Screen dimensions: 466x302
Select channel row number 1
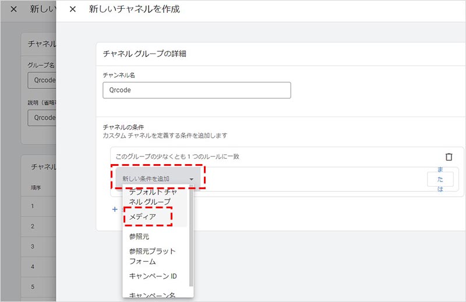coord(33,207)
